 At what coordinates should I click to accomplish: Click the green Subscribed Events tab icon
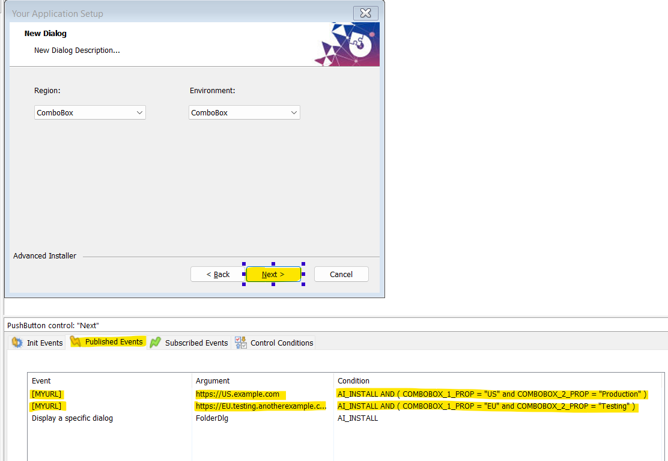pyautogui.click(x=156, y=343)
